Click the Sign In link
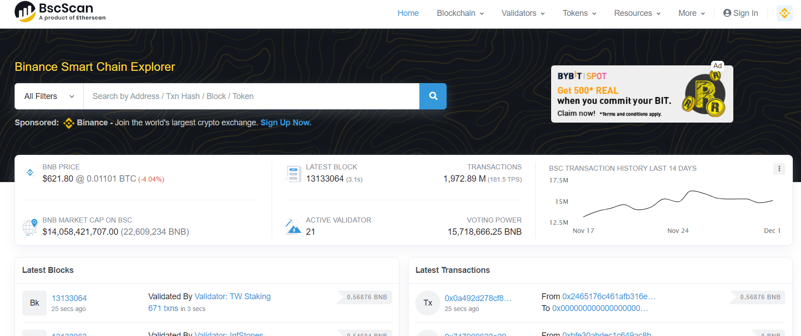Screen dimensions: 801x336 [x=741, y=13]
